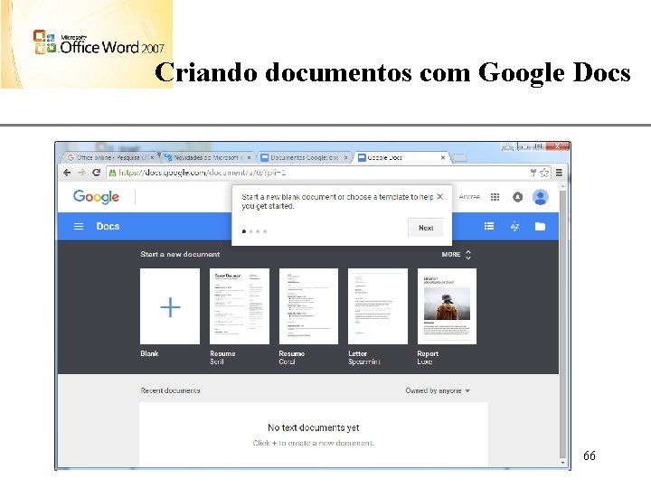Open a new browser tab button
Viewport: 651px width, 488px height.
coord(458,157)
